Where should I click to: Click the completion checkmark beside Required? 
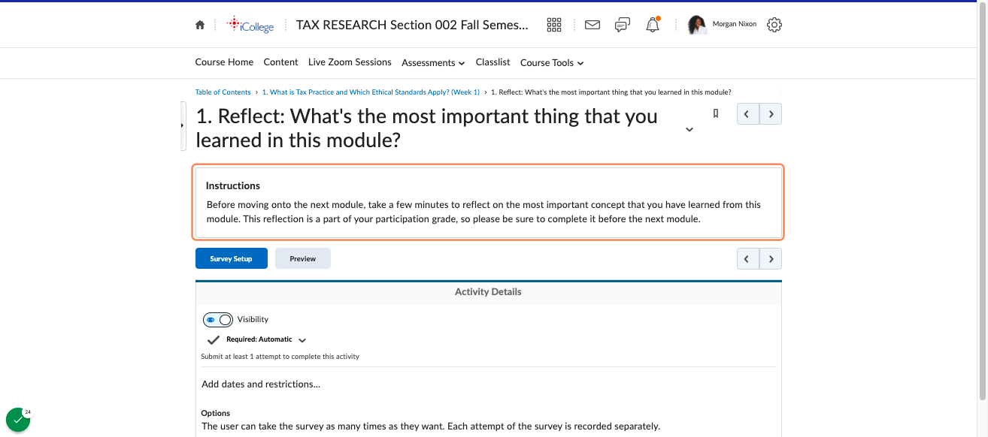214,340
